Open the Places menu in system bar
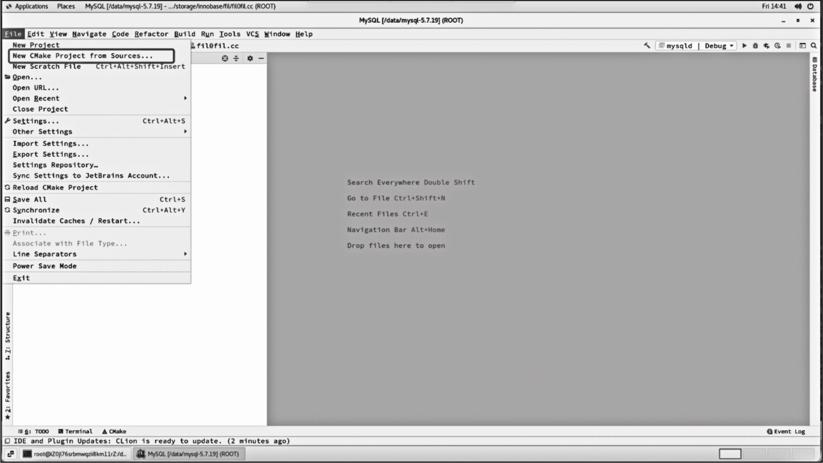The image size is (823, 463). point(66,6)
